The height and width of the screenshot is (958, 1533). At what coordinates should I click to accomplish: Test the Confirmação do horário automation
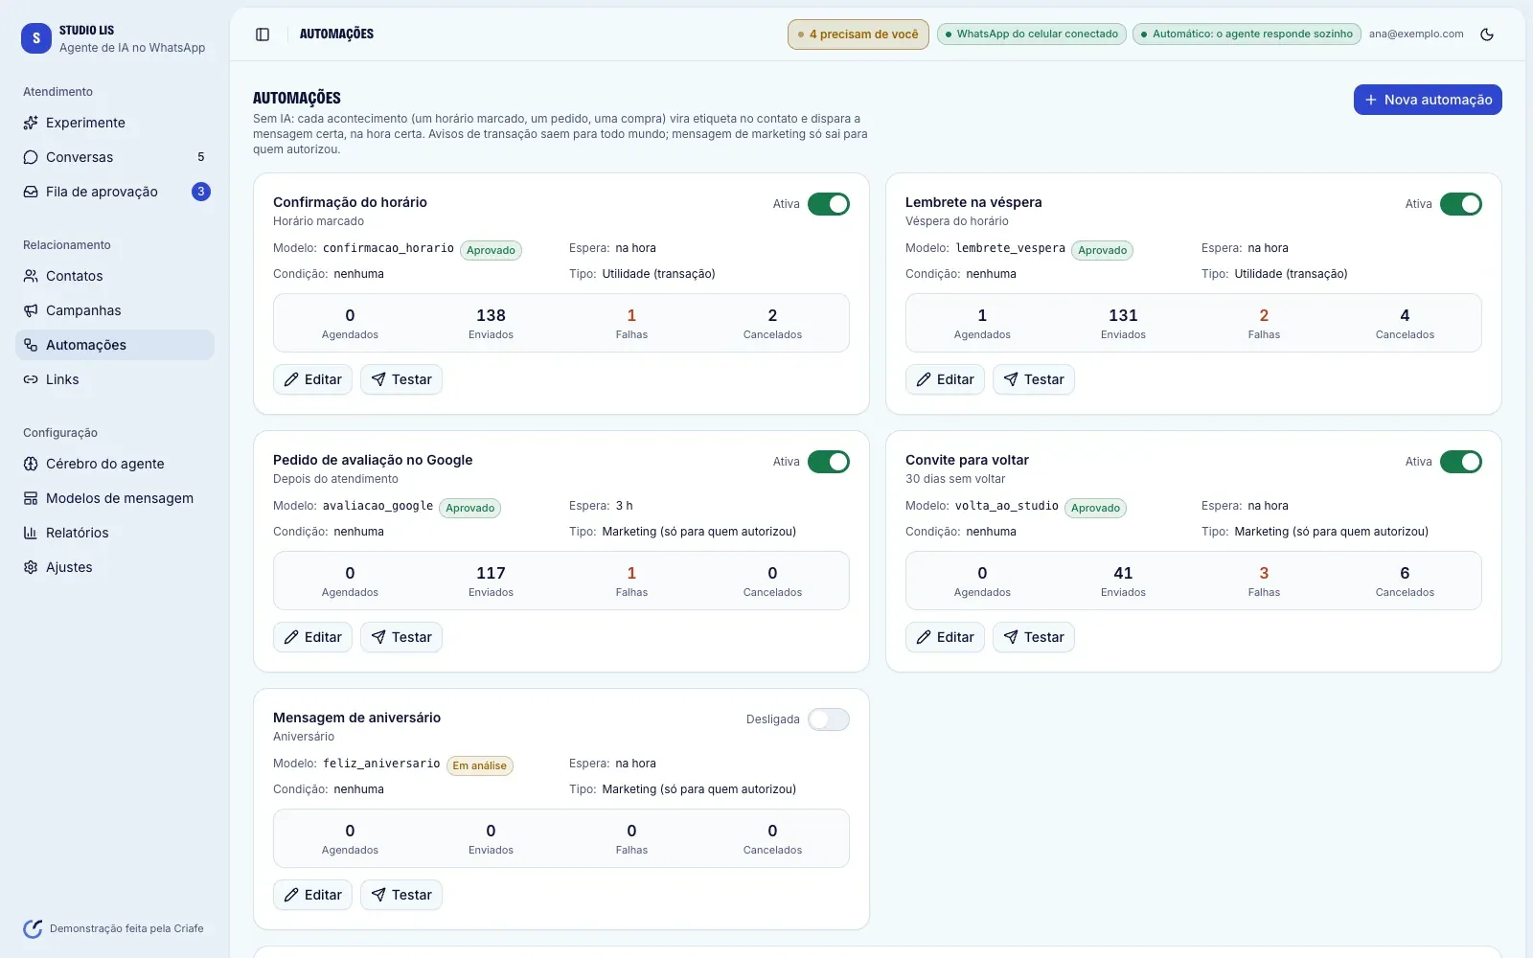[401, 379]
